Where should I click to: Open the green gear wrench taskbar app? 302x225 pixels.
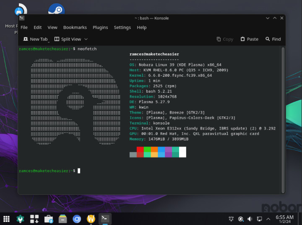point(20,219)
